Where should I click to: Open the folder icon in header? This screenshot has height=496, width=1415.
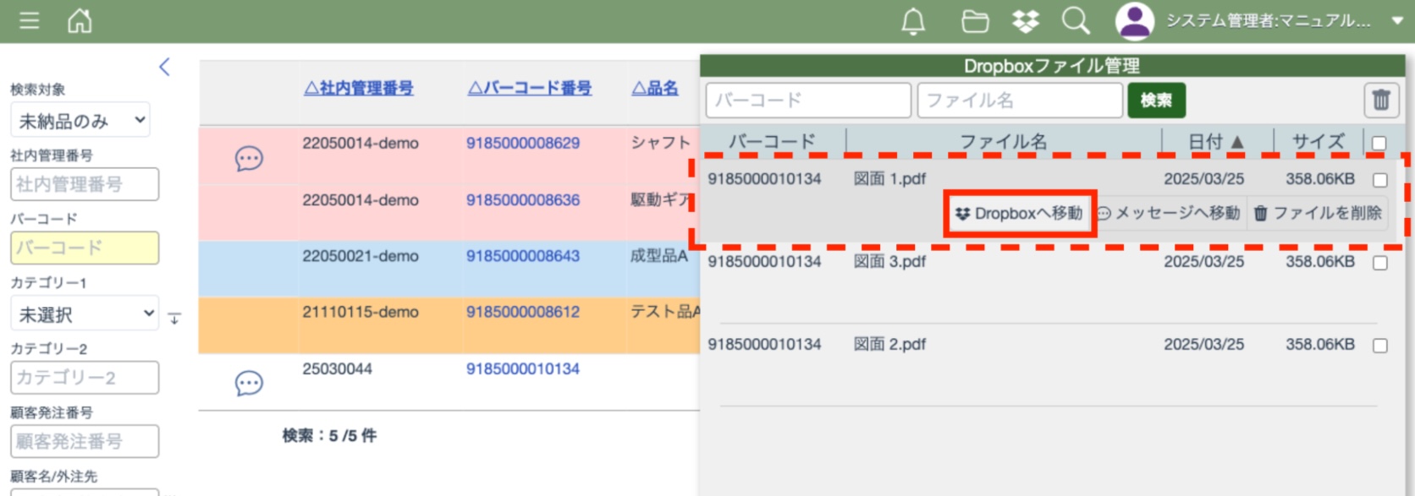point(975,21)
